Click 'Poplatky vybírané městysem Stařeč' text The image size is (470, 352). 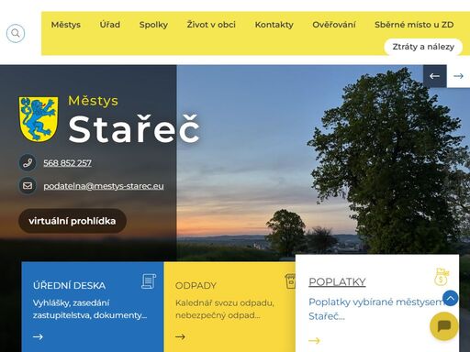377,309
